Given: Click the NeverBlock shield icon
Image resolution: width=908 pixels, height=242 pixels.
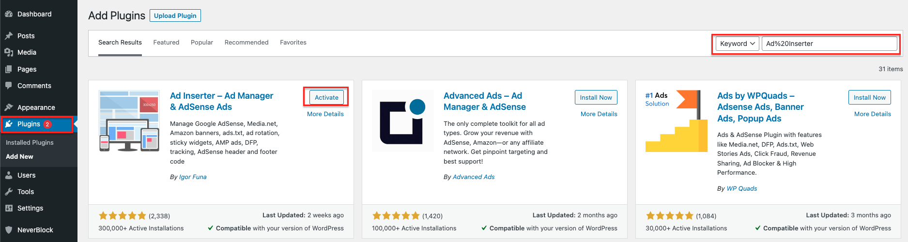Looking at the screenshot, I should tap(9, 230).
